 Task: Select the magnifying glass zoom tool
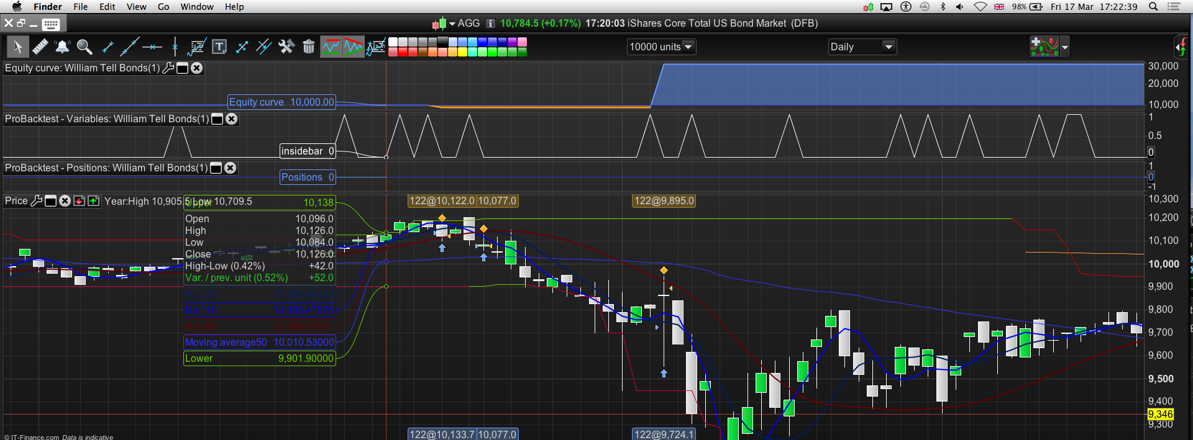coord(85,47)
